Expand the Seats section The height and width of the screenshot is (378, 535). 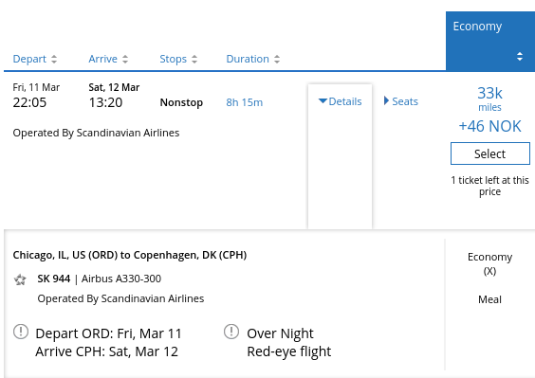pyautogui.click(x=401, y=101)
